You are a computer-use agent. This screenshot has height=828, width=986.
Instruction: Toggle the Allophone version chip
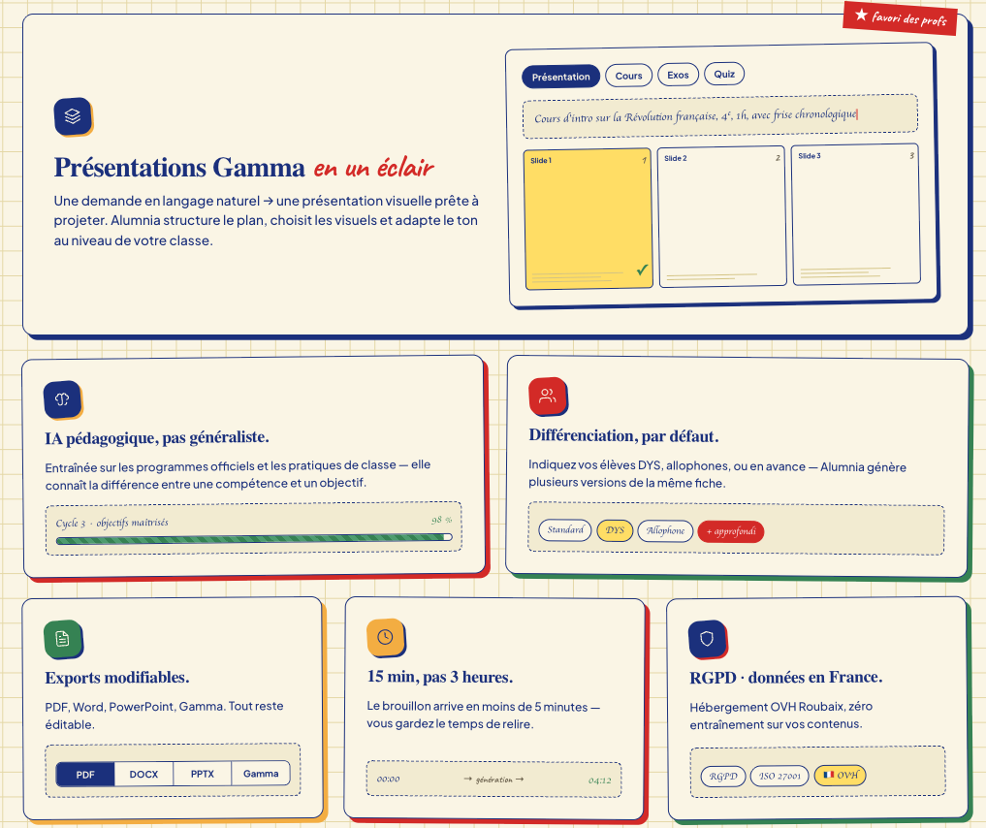665,531
